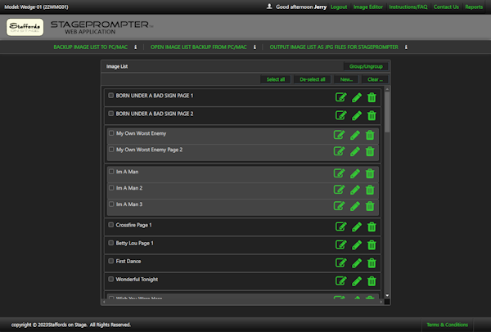Click the pencil icon for Im A Man
491x332 pixels.
pos(355,173)
